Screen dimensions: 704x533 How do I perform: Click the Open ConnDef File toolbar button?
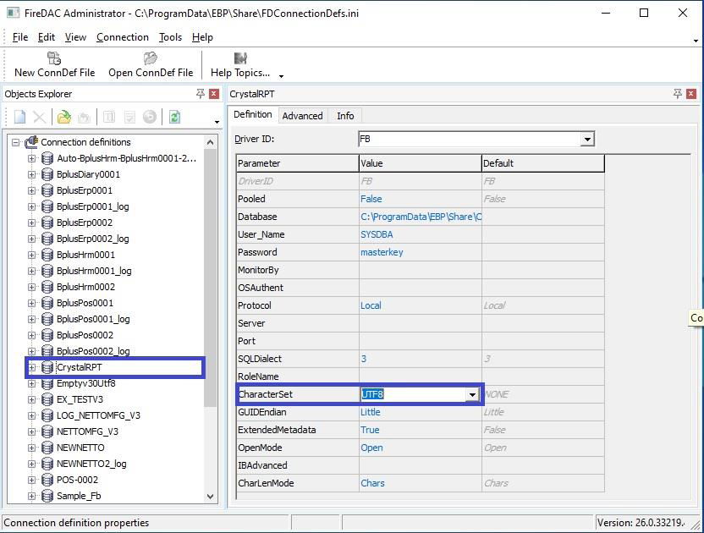tap(151, 64)
